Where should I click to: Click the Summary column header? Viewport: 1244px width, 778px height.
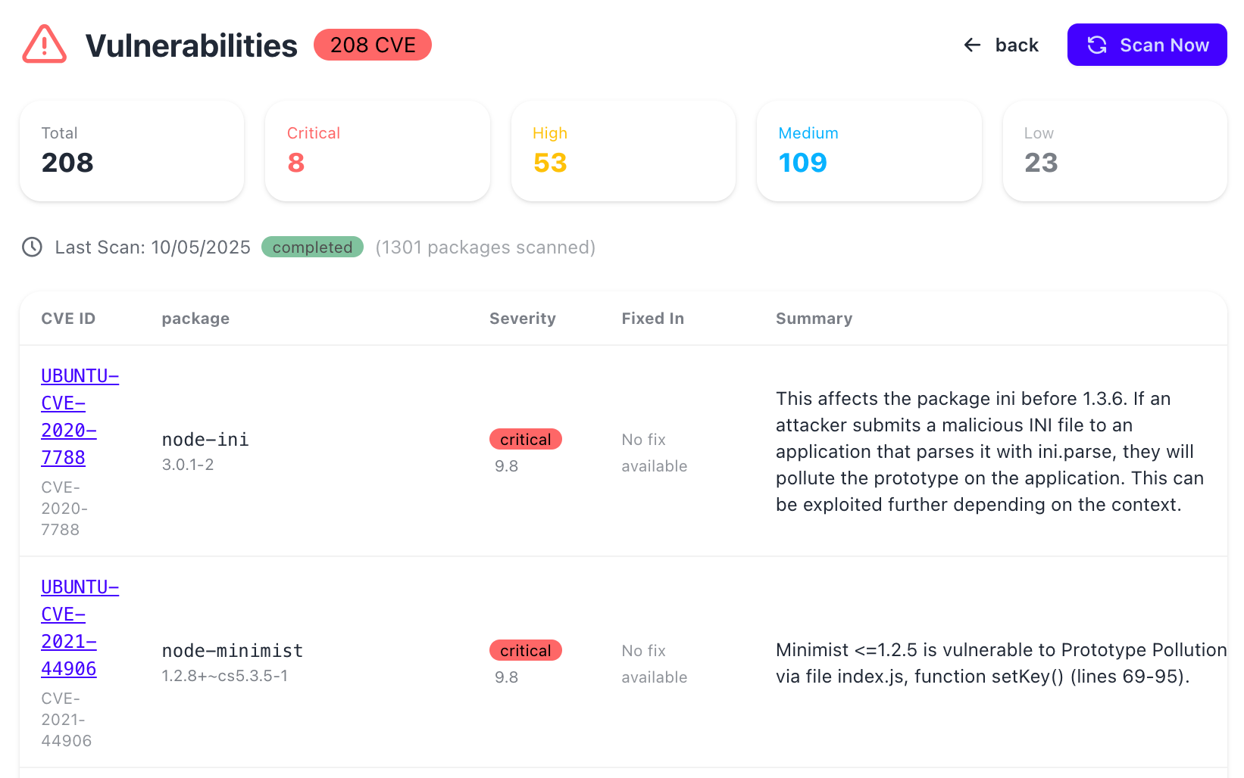point(814,319)
